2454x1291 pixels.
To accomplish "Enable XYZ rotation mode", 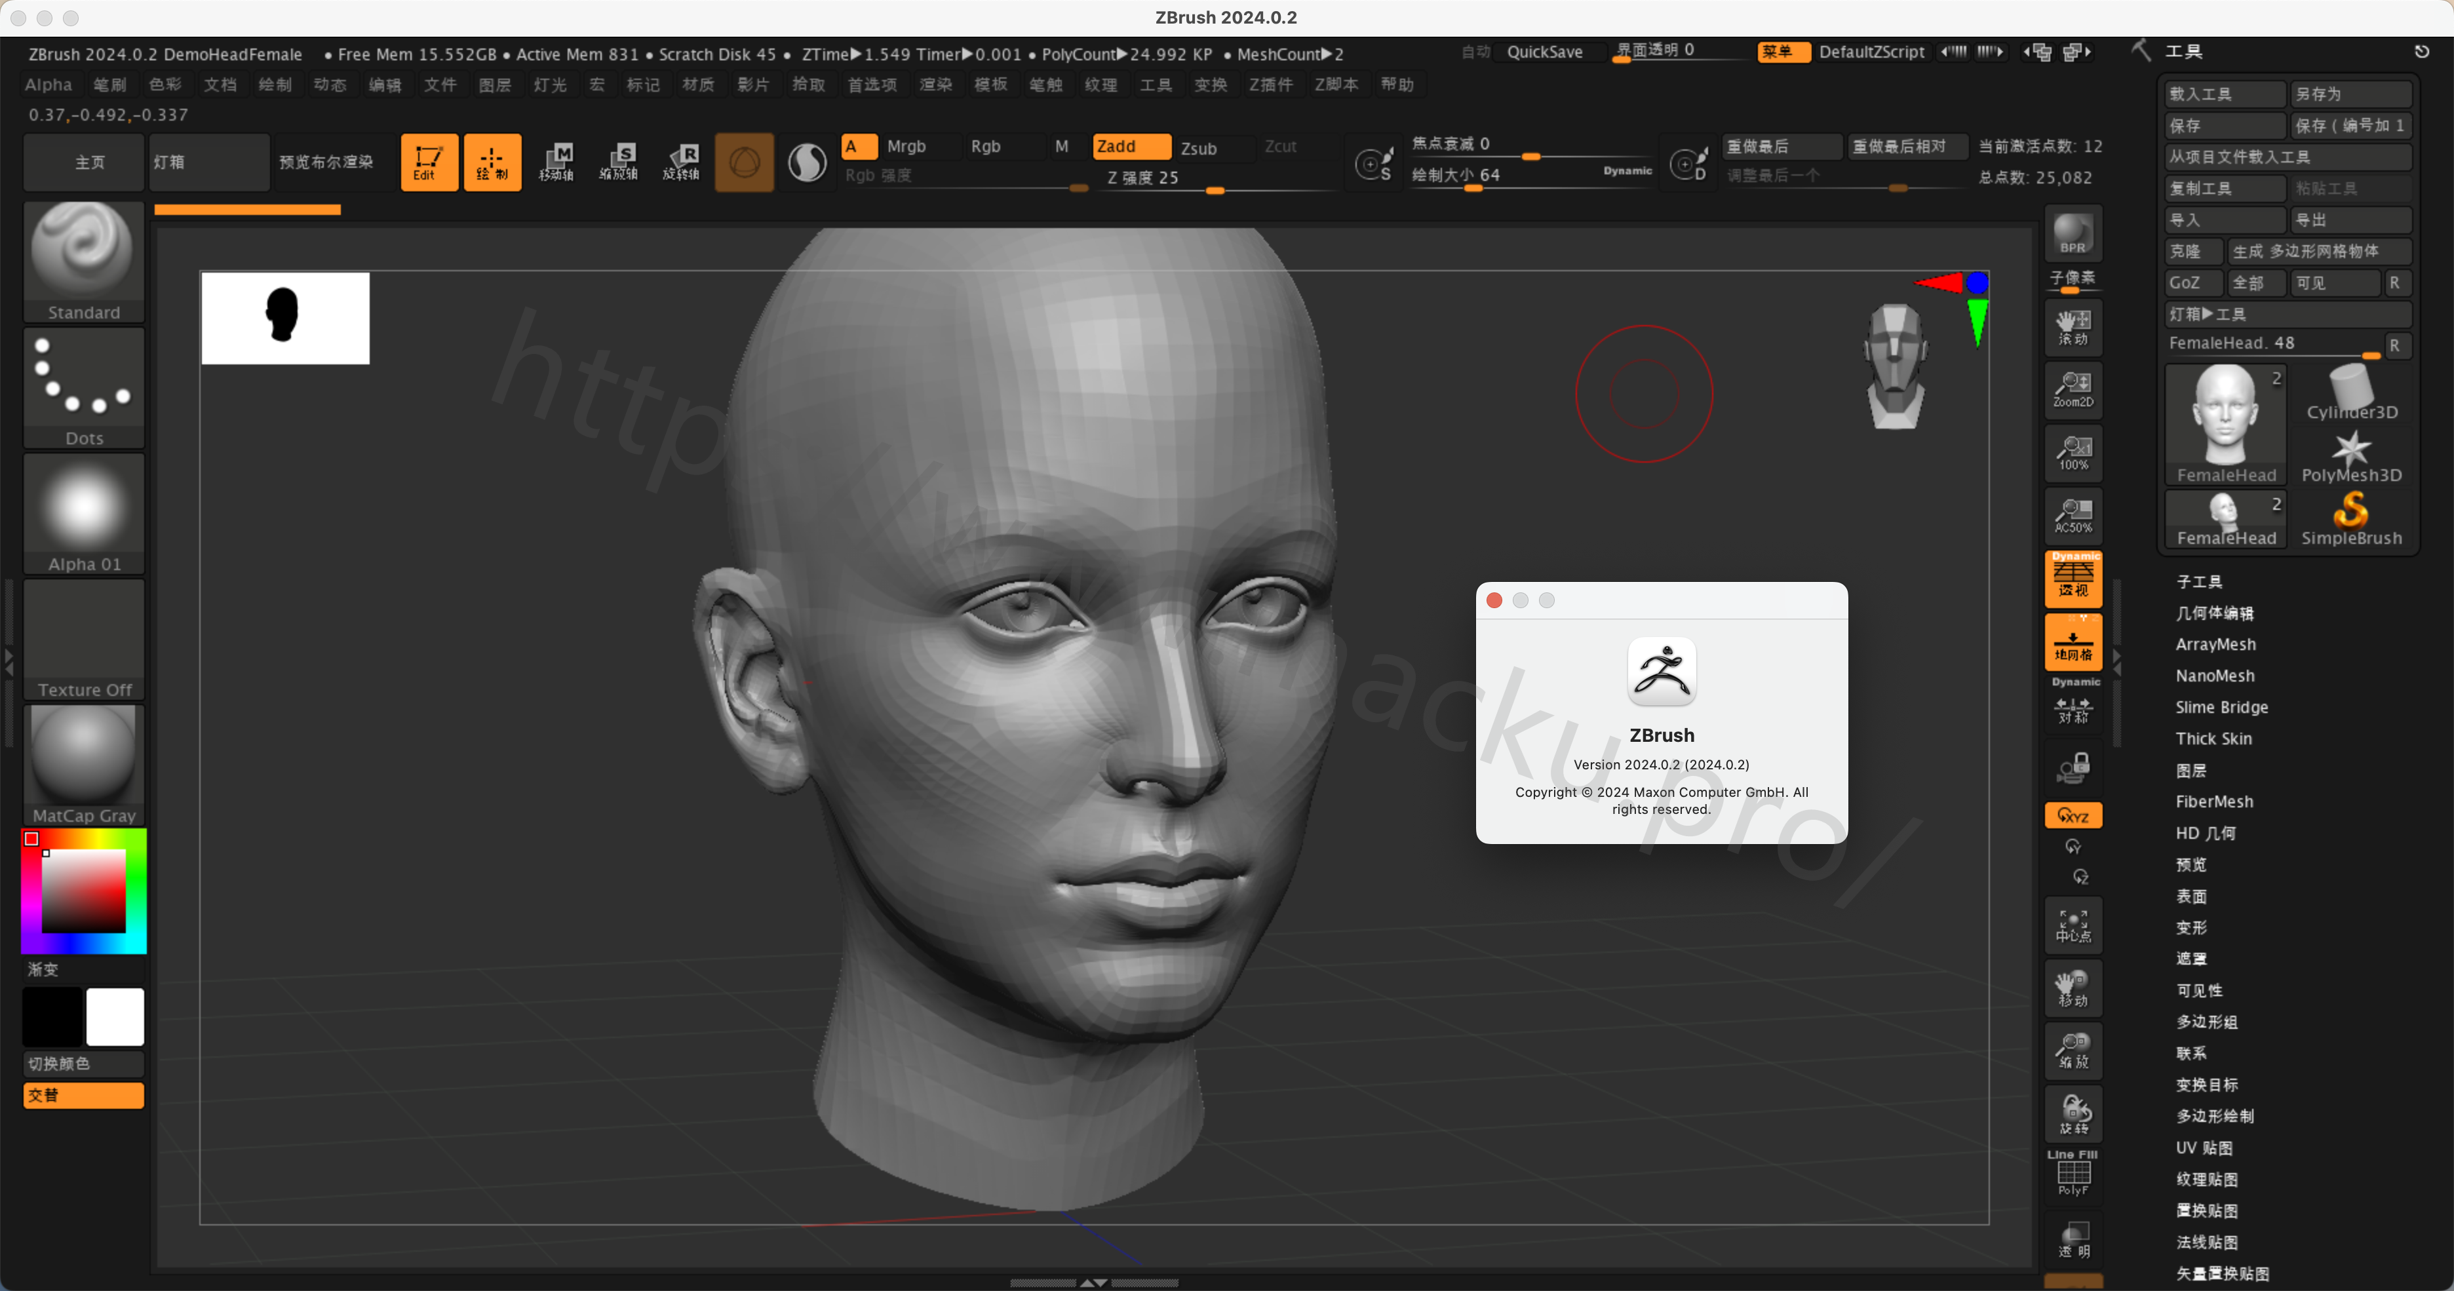I will (x=2073, y=816).
